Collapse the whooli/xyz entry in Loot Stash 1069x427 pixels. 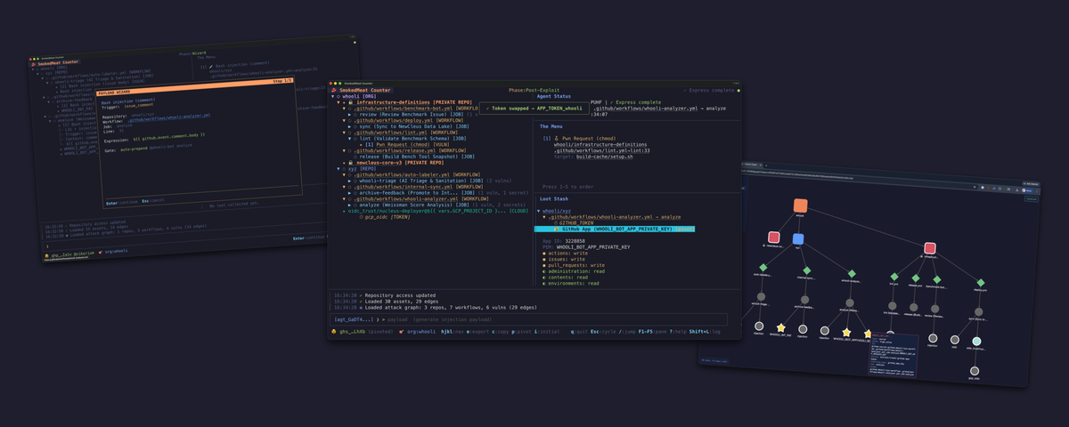pyautogui.click(x=539, y=211)
